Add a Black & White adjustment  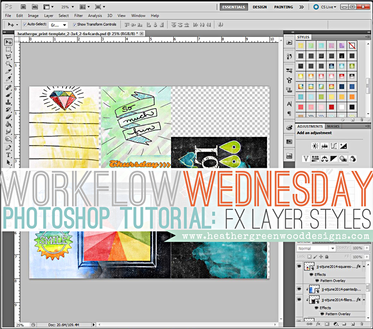334,159
